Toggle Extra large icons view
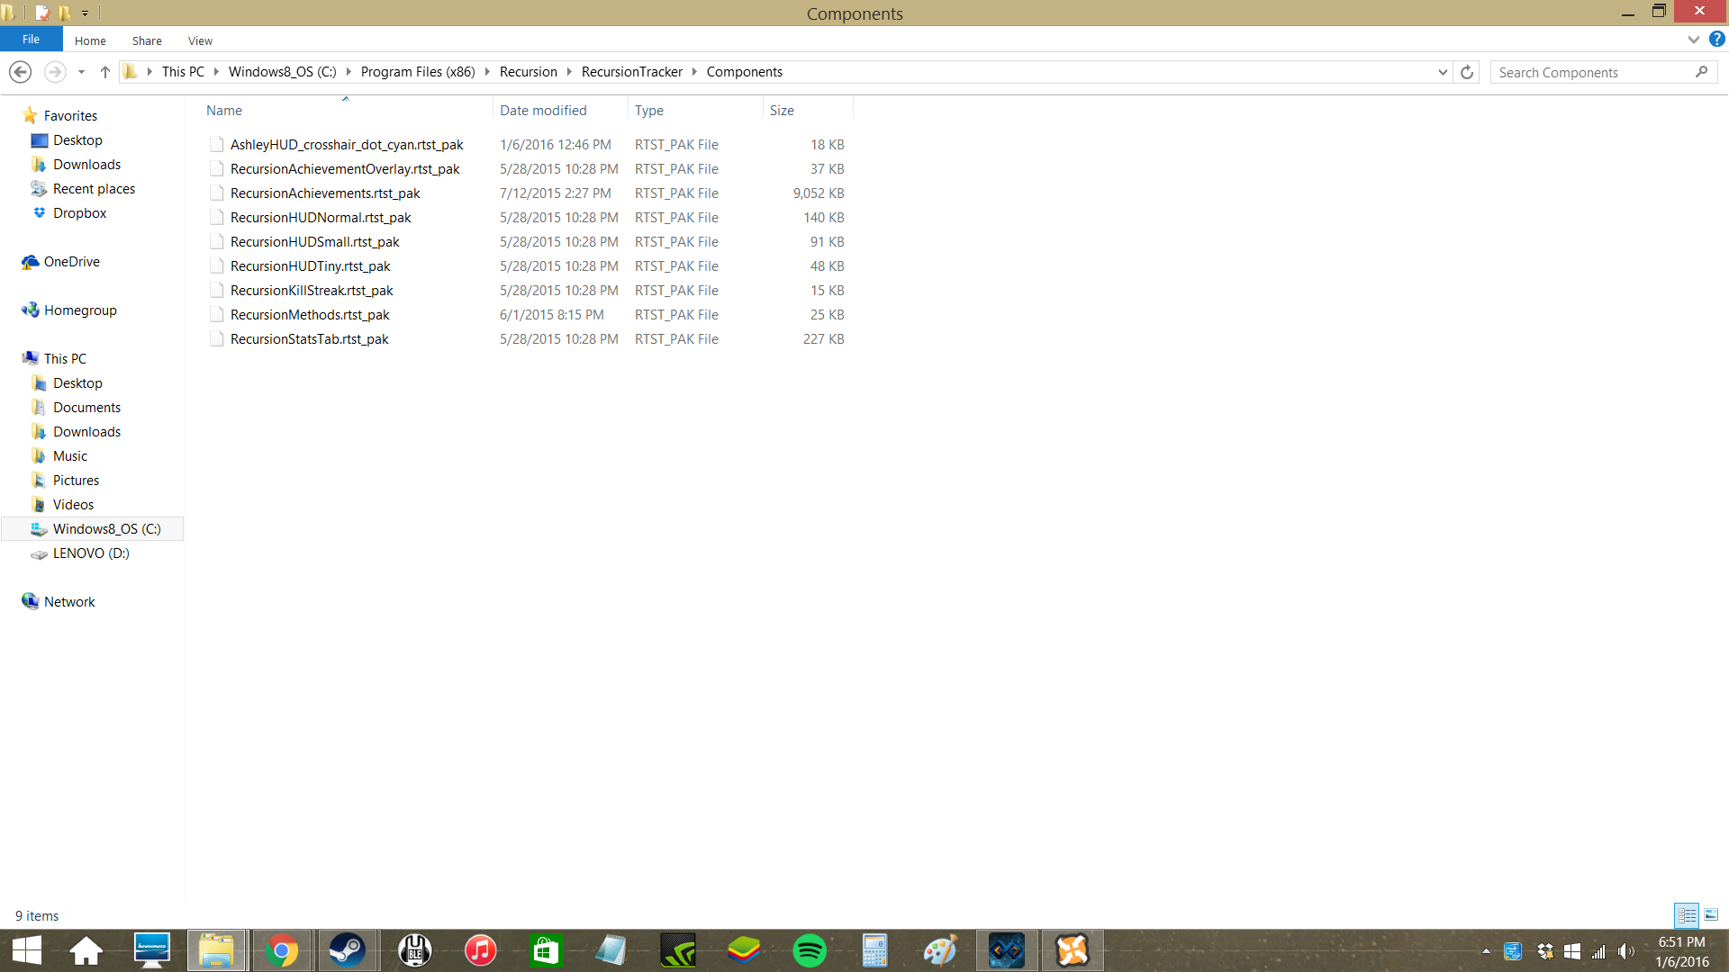1729x972 pixels. (x=1713, y=915)
